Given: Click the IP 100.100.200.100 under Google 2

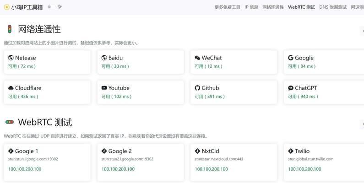Looking at the screenshot, I should [118, 169].
